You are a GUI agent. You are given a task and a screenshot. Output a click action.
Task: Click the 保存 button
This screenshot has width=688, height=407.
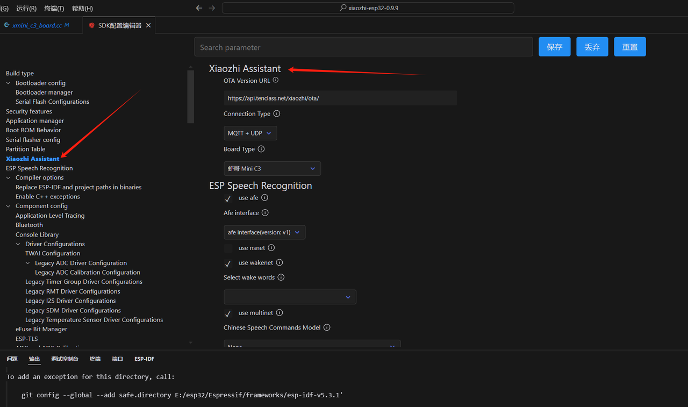click(554, 47)
